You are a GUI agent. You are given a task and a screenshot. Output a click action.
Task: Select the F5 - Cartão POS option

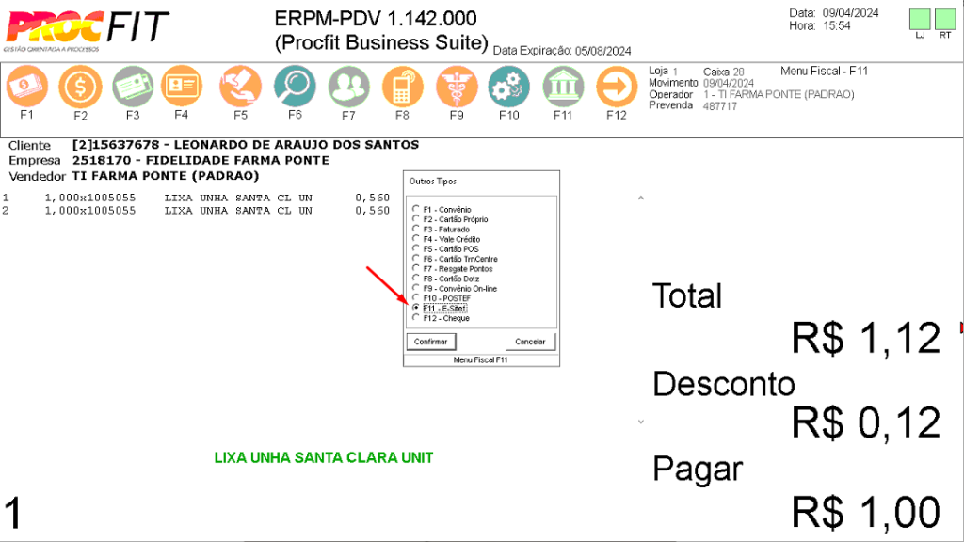pos(445,248)
